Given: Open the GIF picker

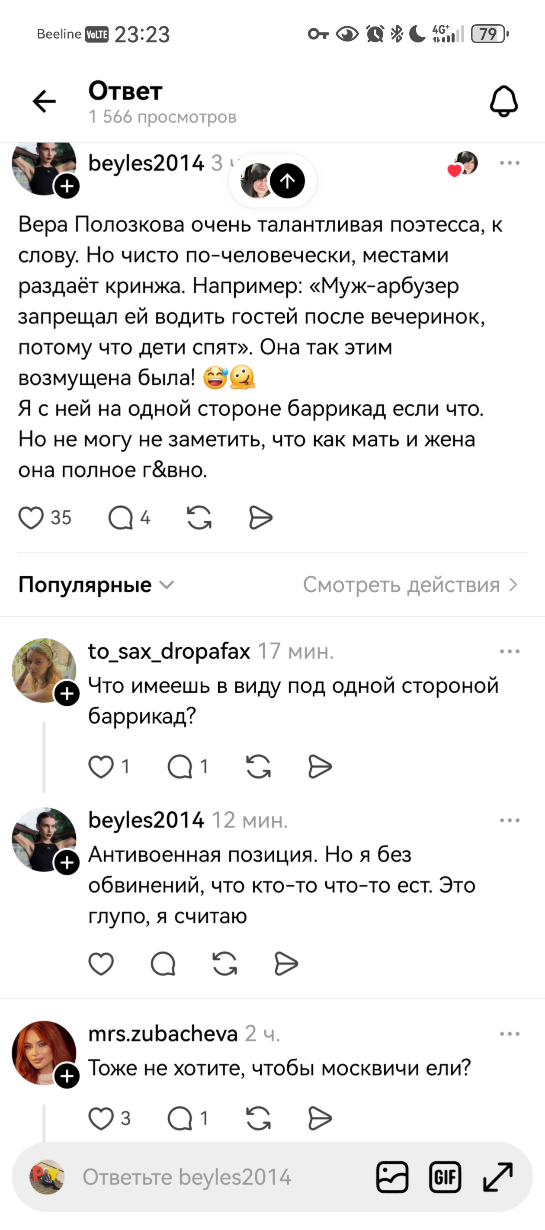Looking at the screenshot, I should (x=445, y=1177).
